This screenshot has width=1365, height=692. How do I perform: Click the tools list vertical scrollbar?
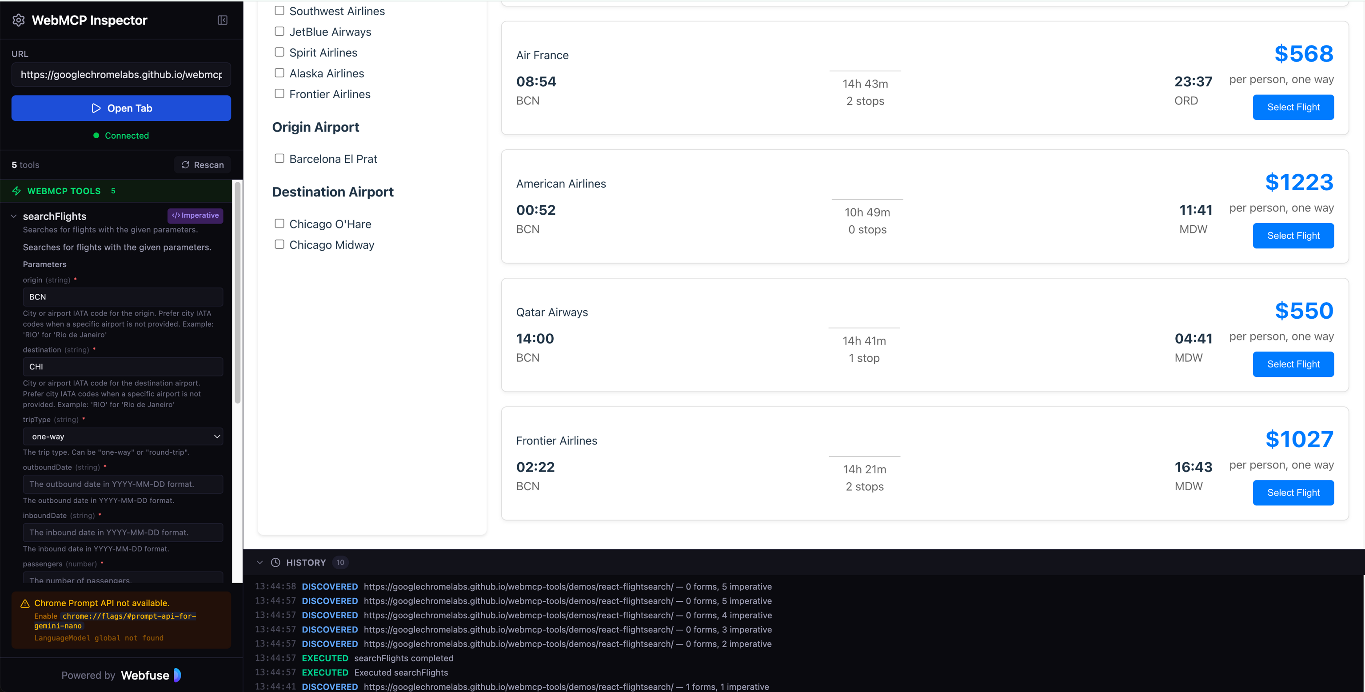pyautogui.click(x=238, y=292)
